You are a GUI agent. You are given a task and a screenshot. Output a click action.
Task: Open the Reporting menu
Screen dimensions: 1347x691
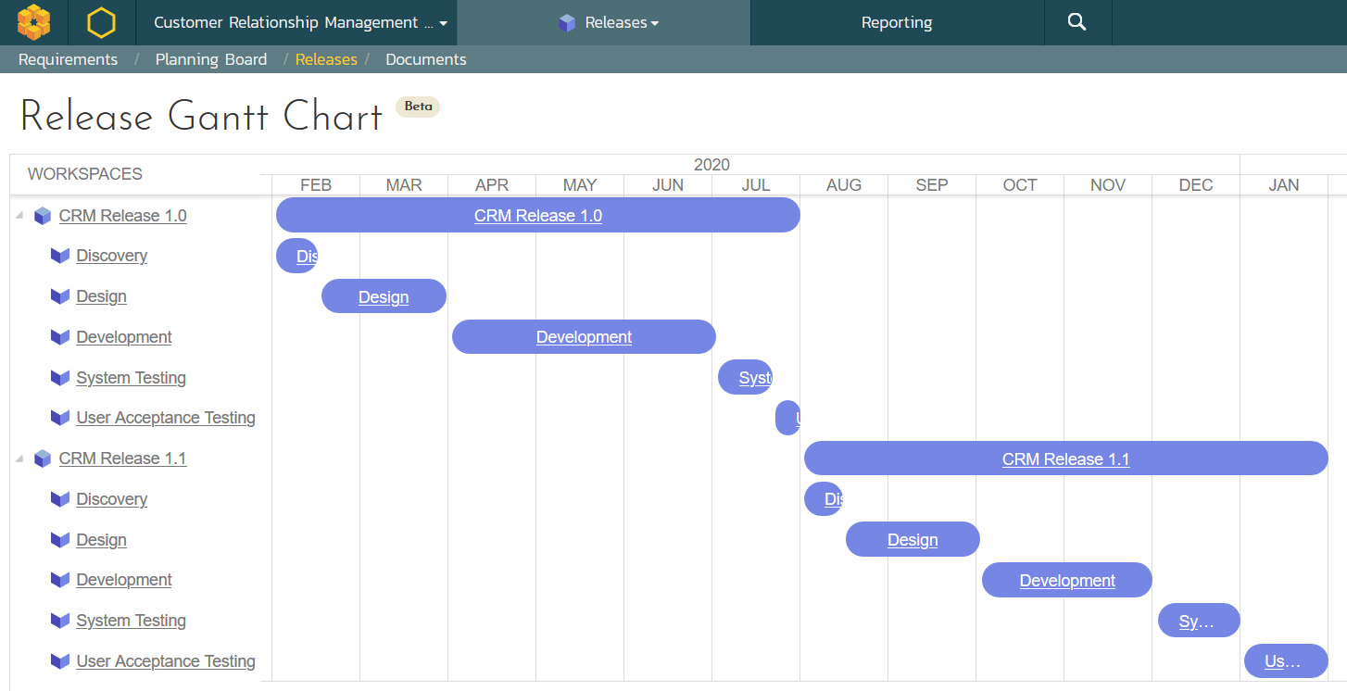click(x=896, y=22)
